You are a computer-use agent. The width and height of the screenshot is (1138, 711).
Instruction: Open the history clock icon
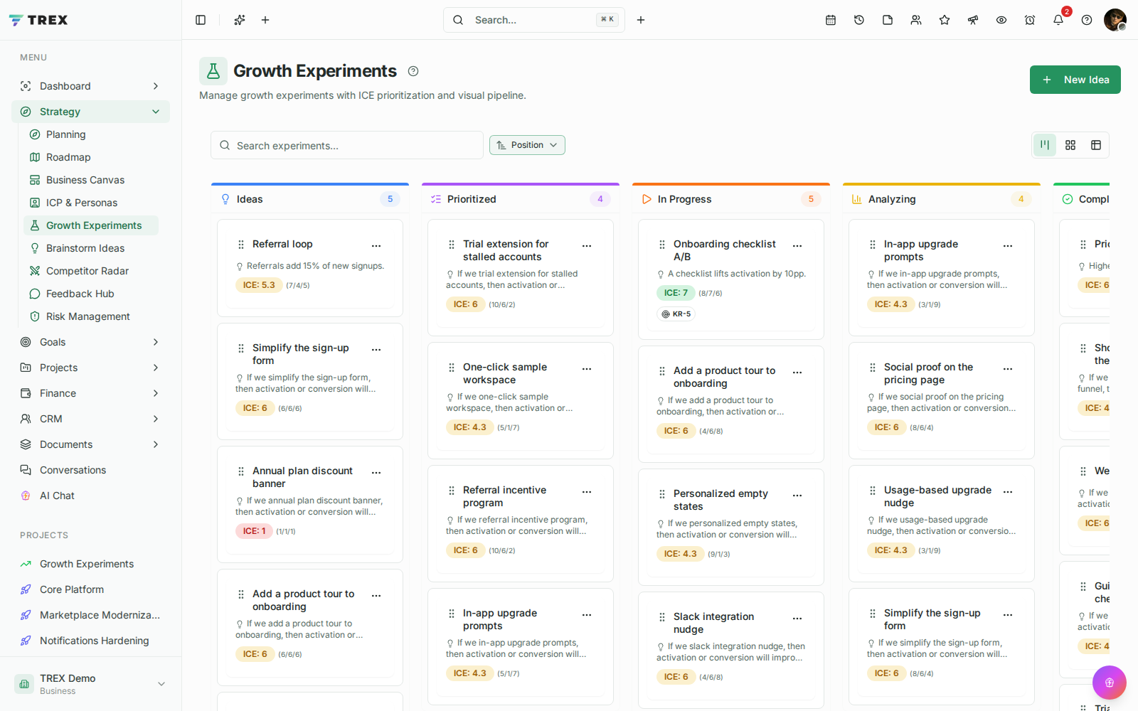[859, 20]
